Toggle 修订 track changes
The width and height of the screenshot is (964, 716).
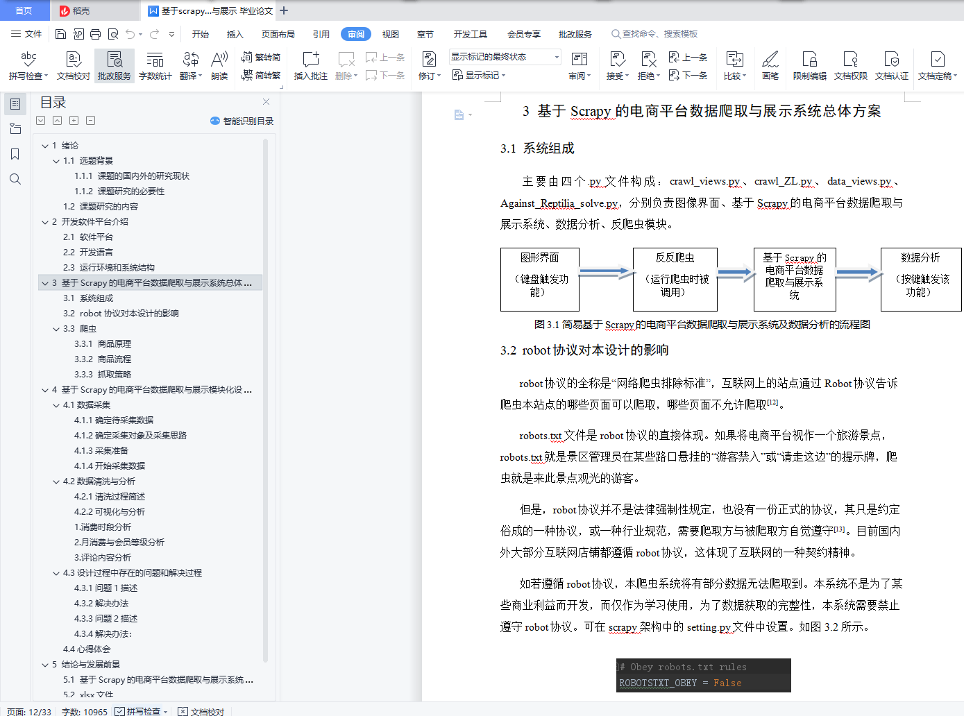tap(430, 66)
